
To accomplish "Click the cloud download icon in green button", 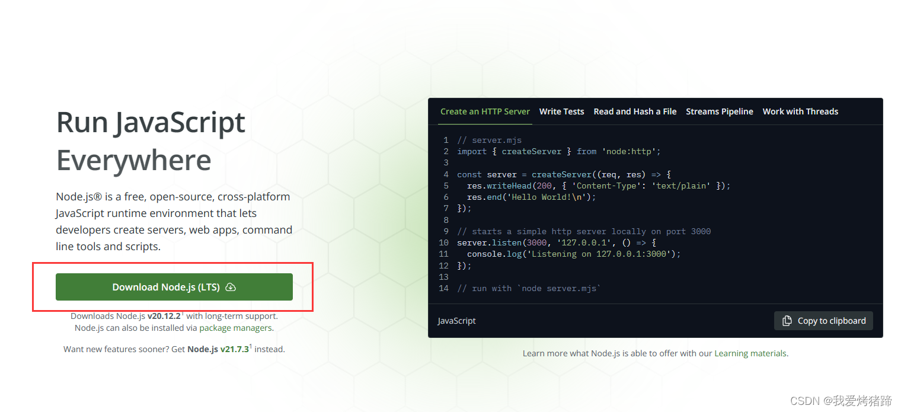I will pos(231,288).
